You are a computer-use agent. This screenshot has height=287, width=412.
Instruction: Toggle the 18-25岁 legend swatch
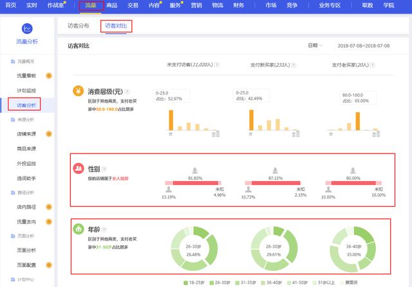[x=186, y=283]
